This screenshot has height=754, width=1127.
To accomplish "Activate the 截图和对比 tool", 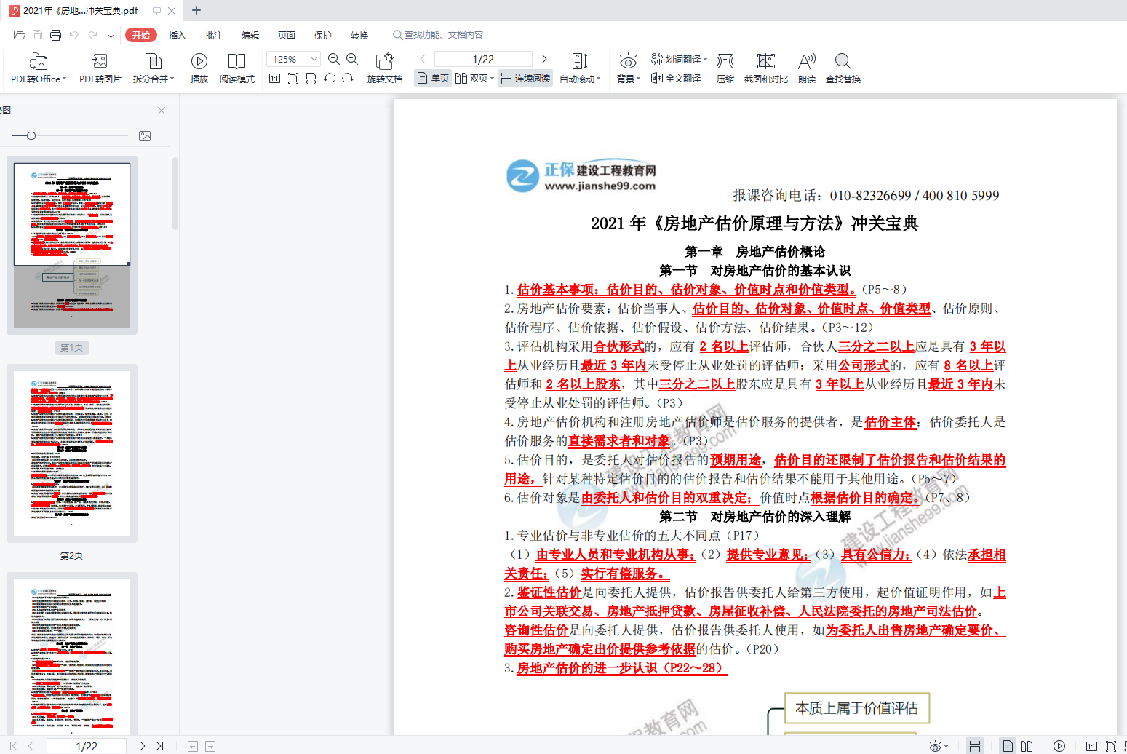I will (x=765, y=67).
